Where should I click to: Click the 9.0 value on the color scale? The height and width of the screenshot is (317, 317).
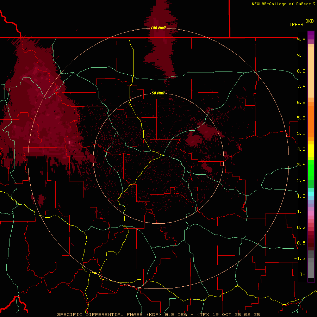pos(301,55)
